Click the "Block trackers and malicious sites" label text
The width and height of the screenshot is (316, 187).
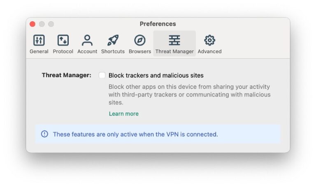(x=156, y=75)
